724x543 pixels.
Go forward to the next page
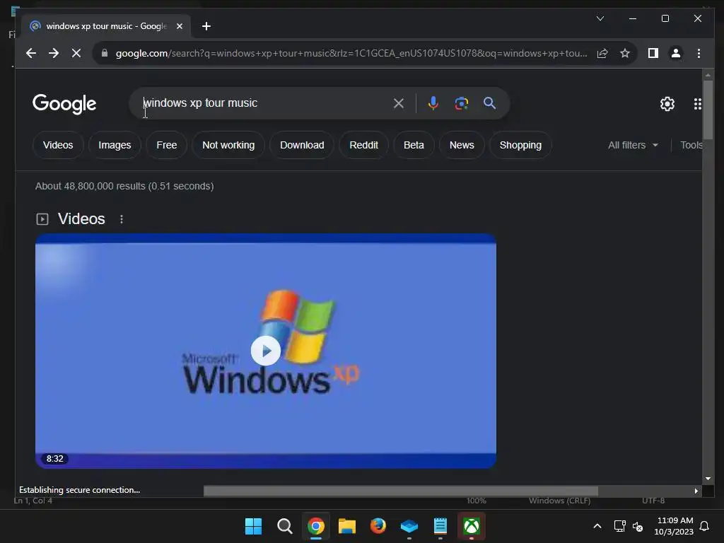[54, 53]
